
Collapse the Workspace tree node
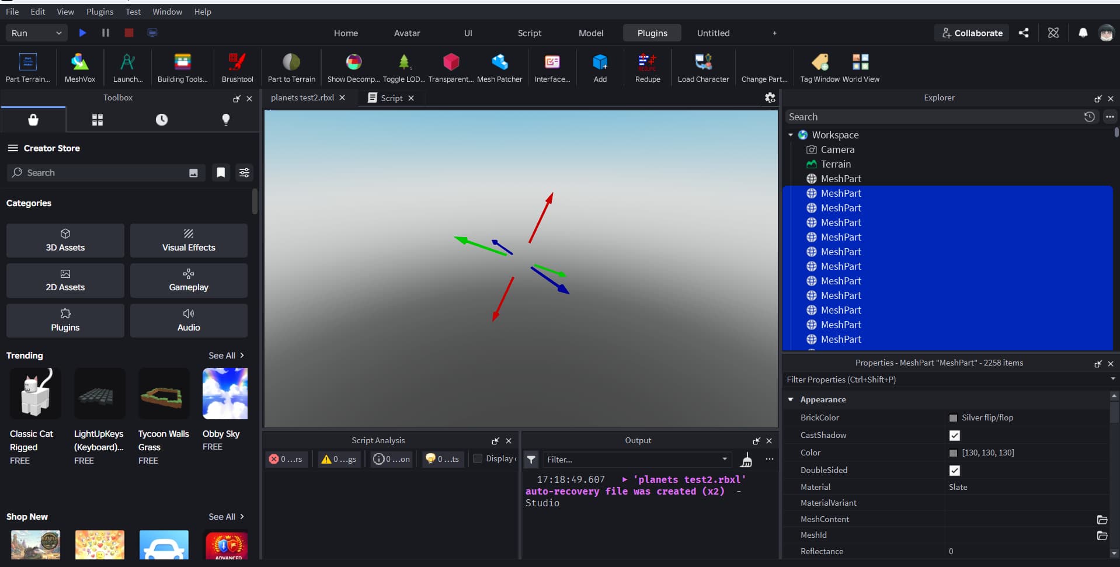791,135
